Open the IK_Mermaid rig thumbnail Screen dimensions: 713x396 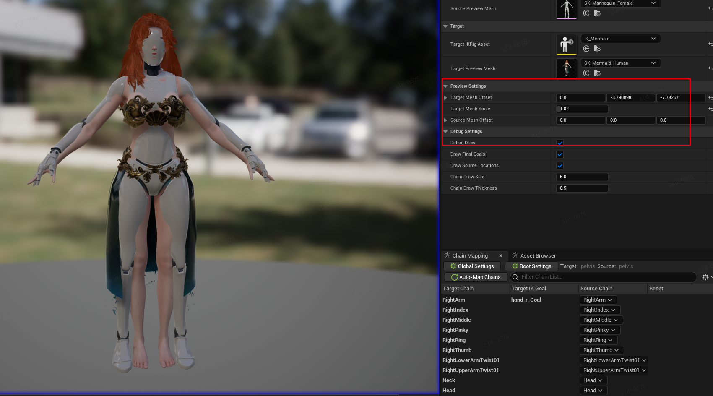click(x=567, y=44)
